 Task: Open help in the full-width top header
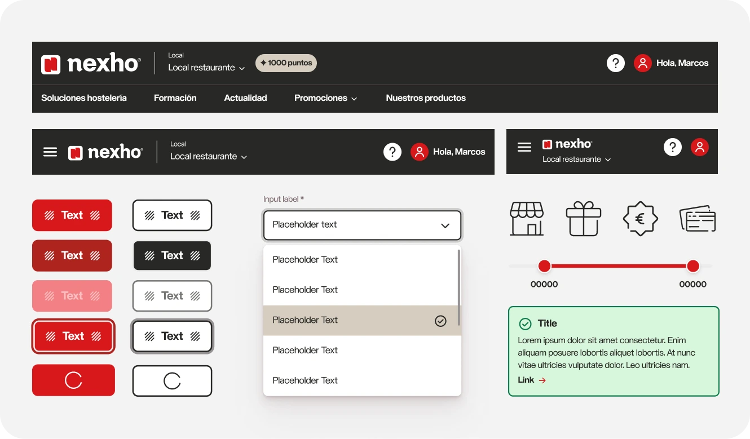coord(616,63)
